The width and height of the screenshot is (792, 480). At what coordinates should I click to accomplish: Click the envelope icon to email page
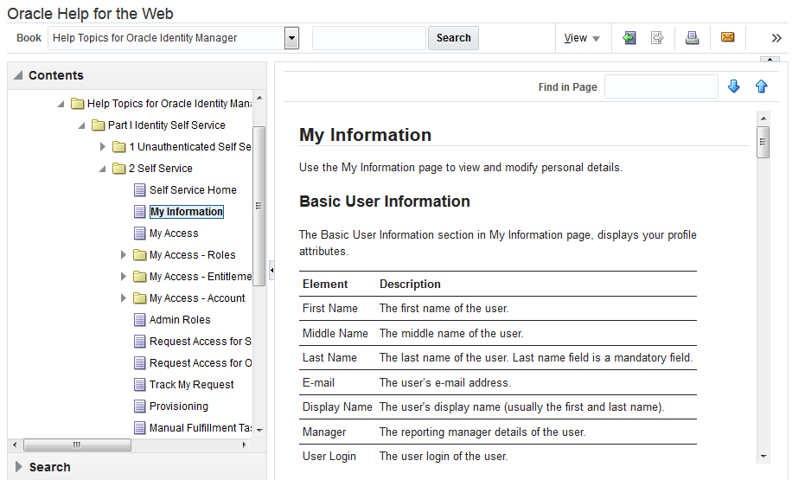pos(727,38)
